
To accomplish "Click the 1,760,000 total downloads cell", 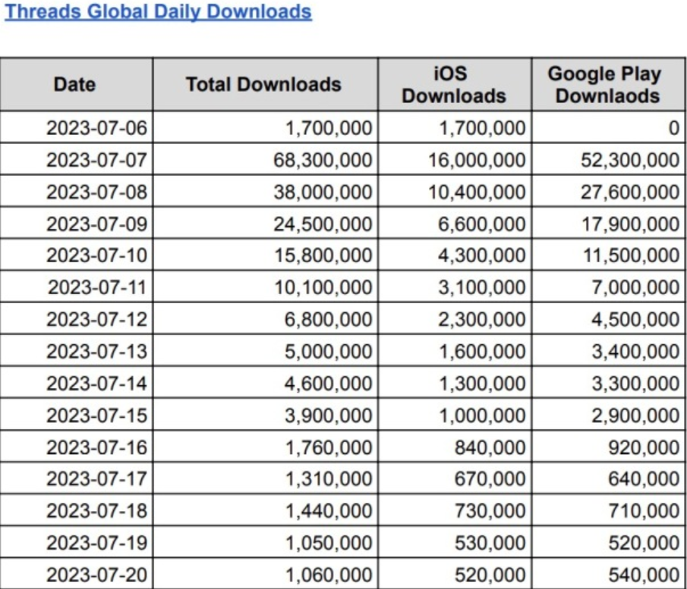I will (266, 446).
